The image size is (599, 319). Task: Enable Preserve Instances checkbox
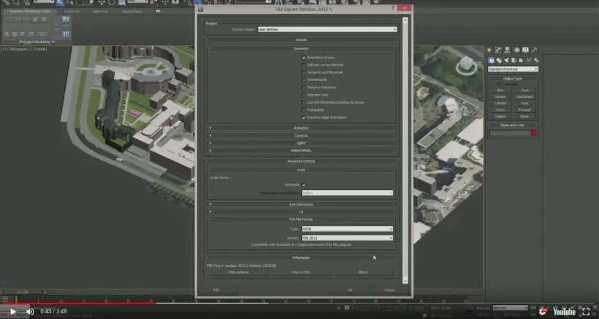[x=303, y=88]
